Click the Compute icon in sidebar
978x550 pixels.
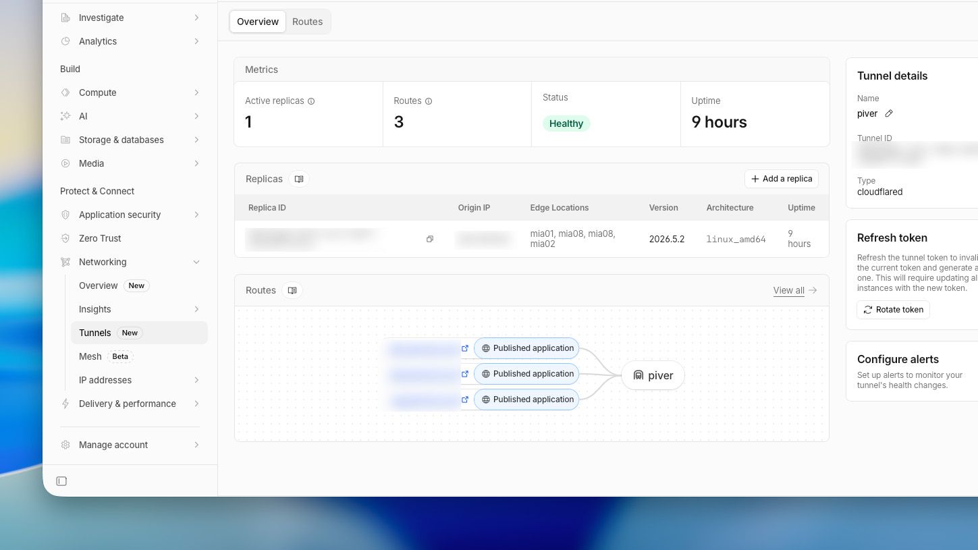(x=65, y=92)
